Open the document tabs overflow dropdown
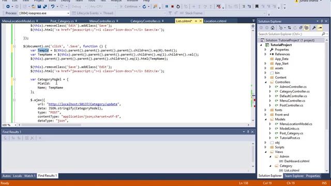This screenshot has width=331, height=186. [x=253, y=21]
